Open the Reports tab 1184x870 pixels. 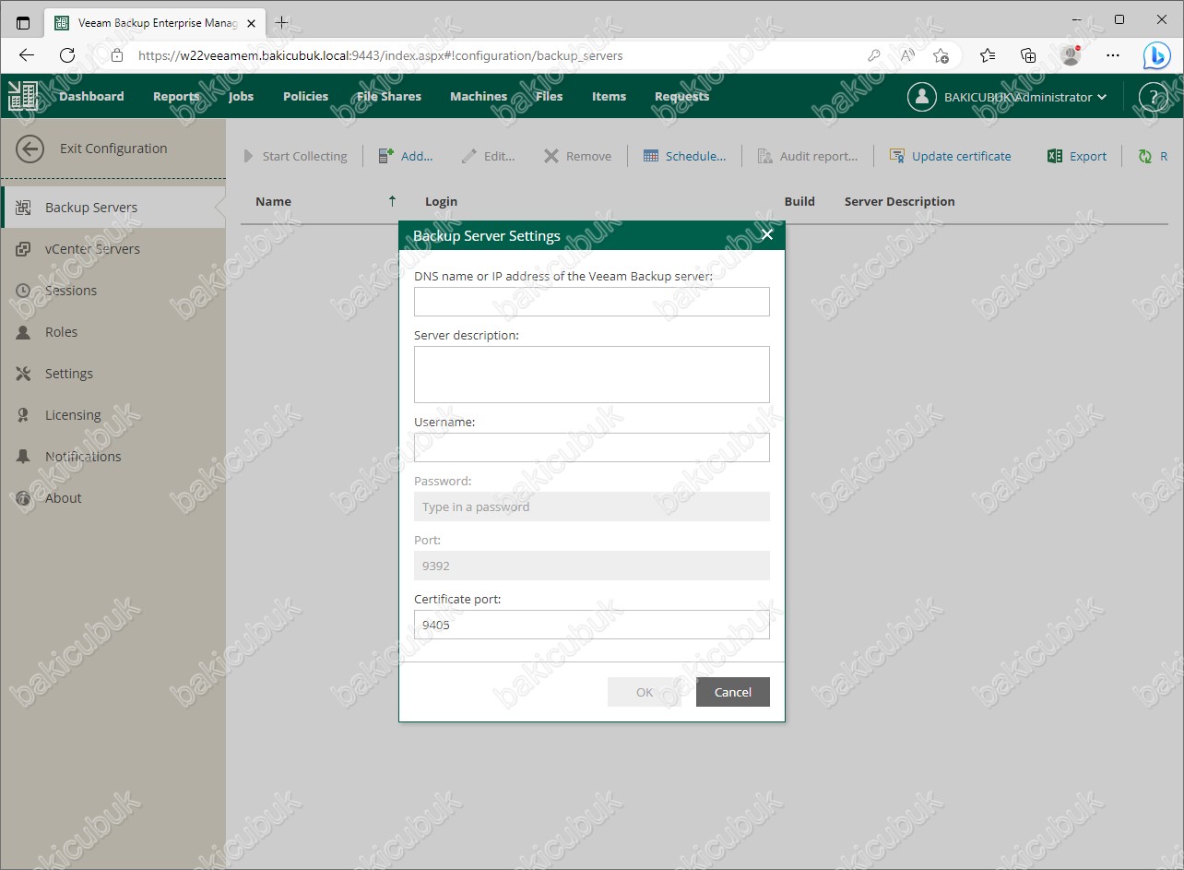(x=176, y=96)
